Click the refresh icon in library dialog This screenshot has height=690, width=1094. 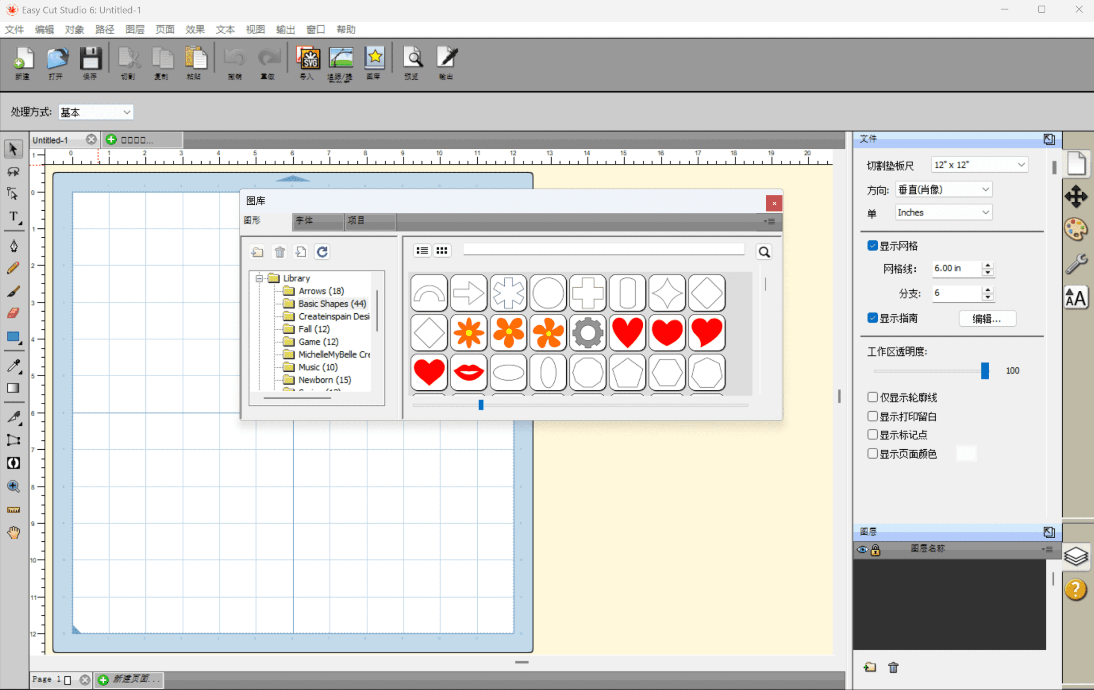[322, 251]
